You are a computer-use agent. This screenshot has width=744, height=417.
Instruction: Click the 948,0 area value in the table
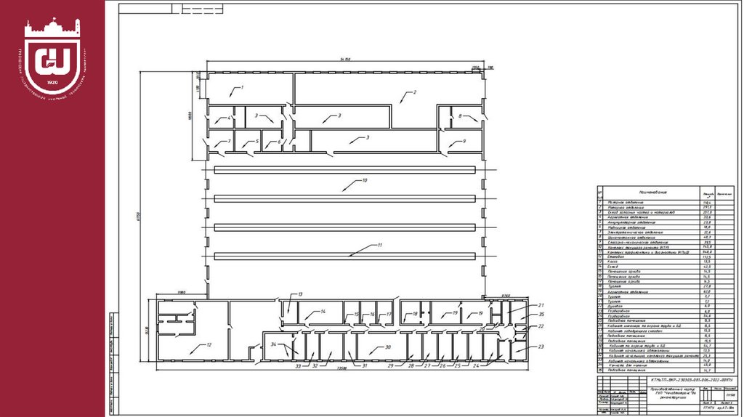point(708,252)
